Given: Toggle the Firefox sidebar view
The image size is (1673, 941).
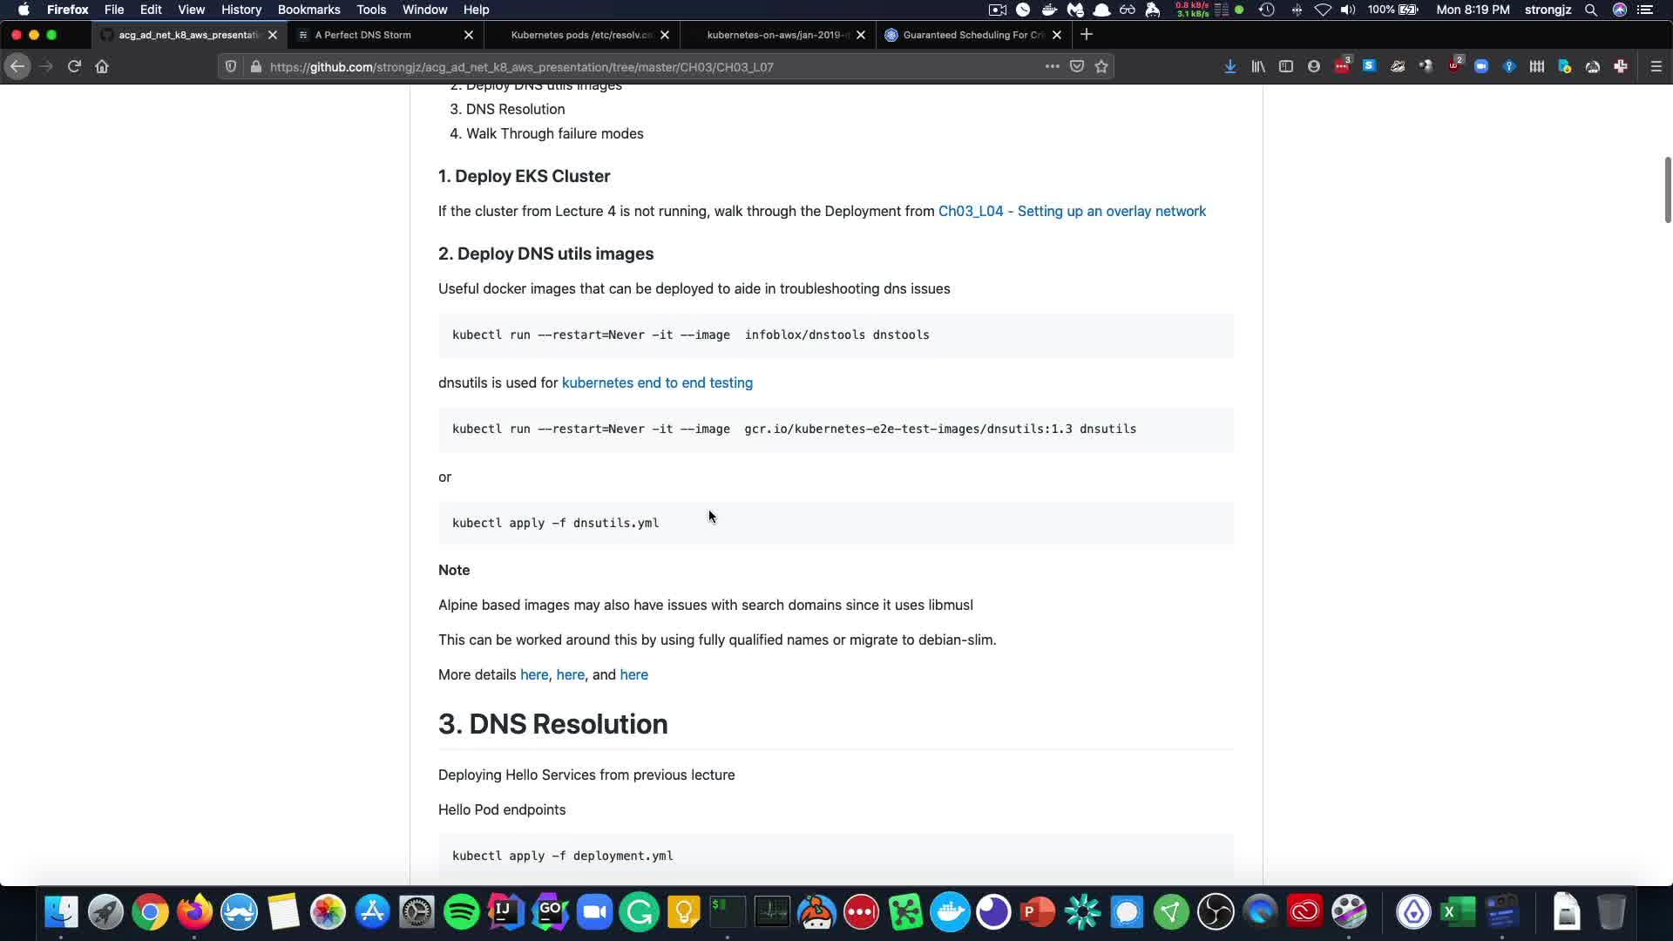Looking at the screenshot, I should click(x=1285, y=66).
